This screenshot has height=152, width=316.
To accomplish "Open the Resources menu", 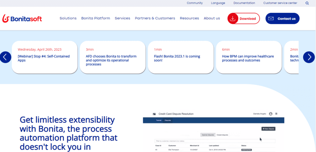I will point(189,18).
